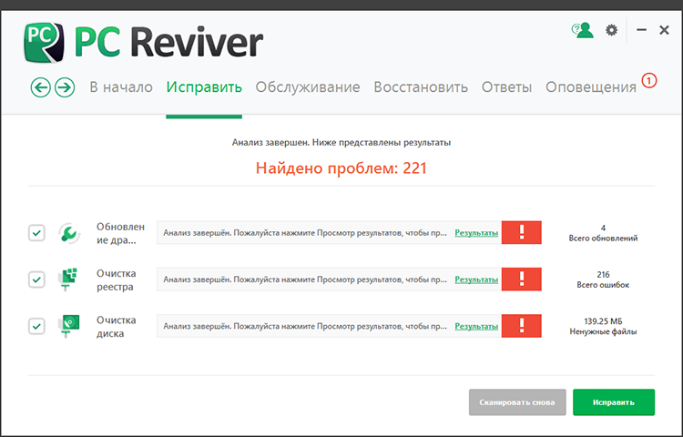Select the Исправить tab

coord(204,87)
